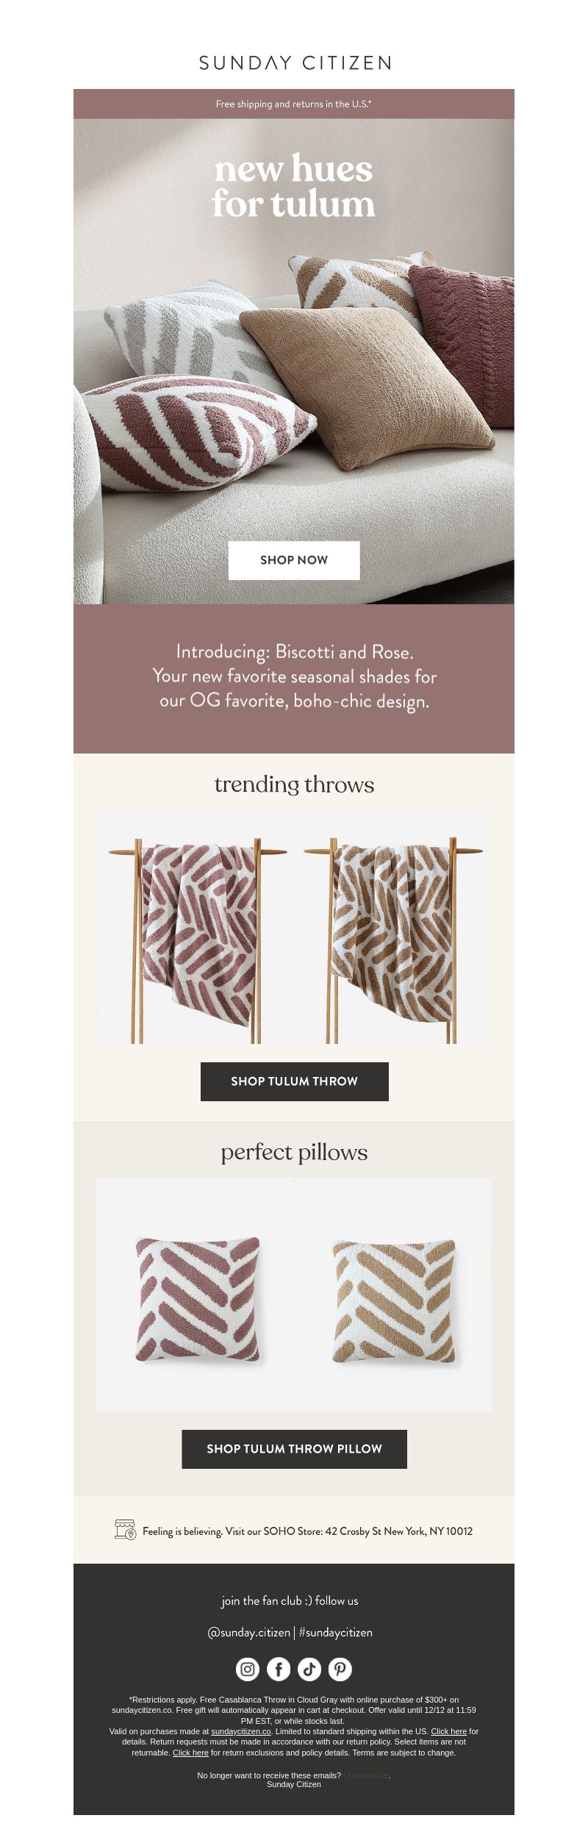The height and width of the screenshot is (1843, 588).
Task: Click the first 'Click here' shipping details link
Action: tap(449, 1731)
